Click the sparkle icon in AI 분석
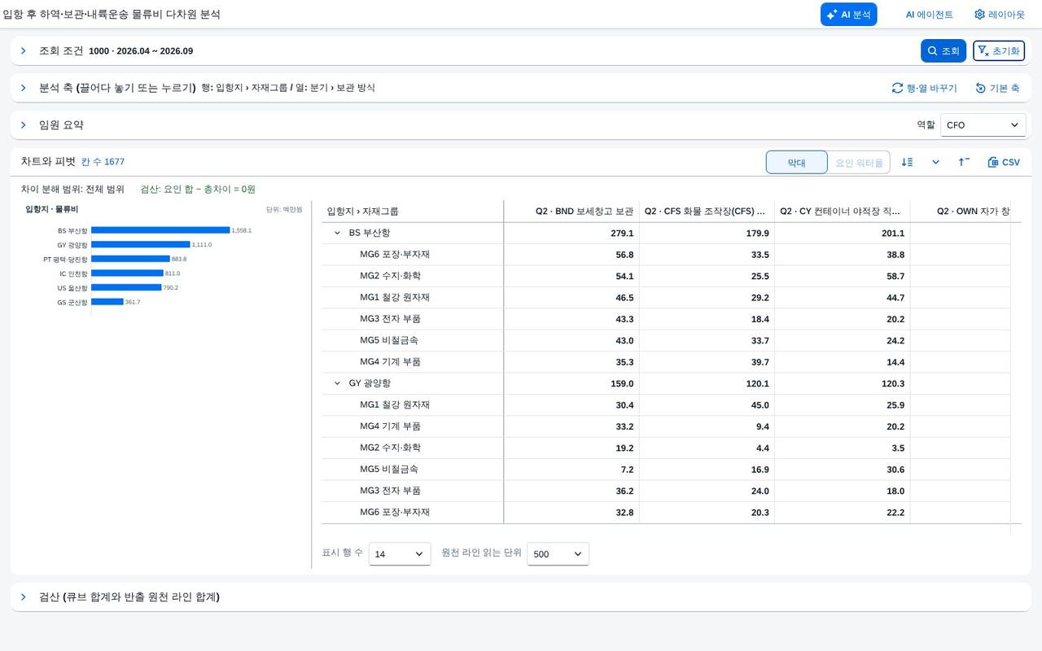 pyautogui.click(x=832, y=15)
